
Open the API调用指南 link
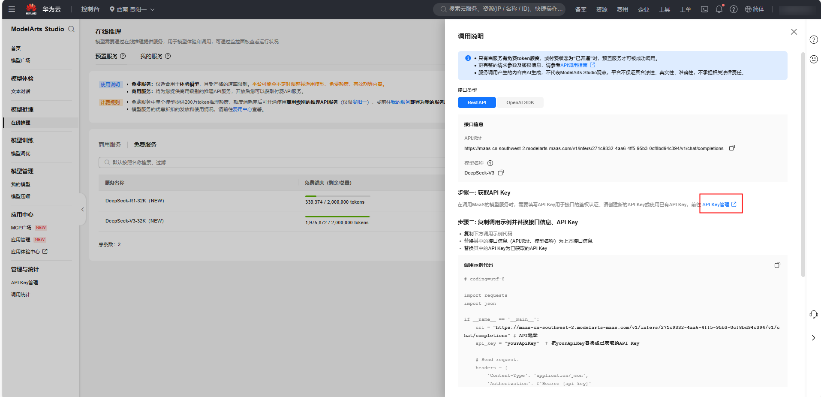[577, 65]
